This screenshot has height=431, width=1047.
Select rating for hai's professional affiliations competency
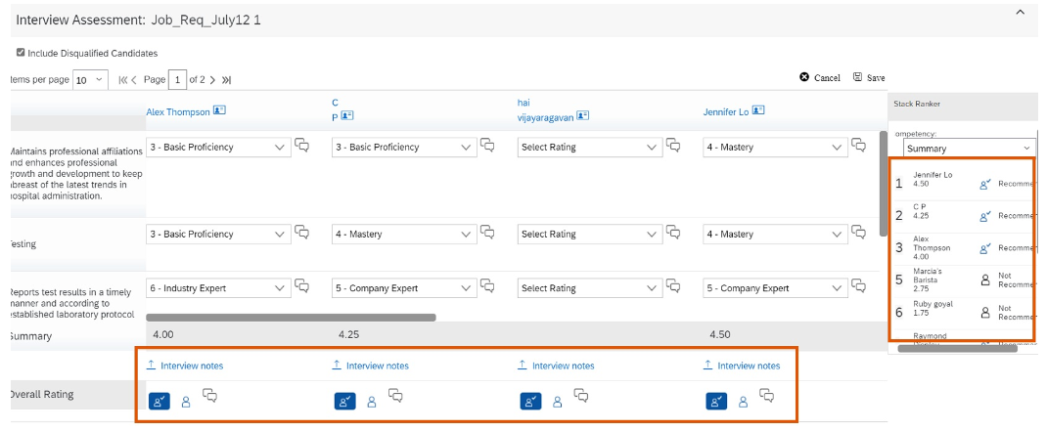pyautogui.click(x=590, y=148)
